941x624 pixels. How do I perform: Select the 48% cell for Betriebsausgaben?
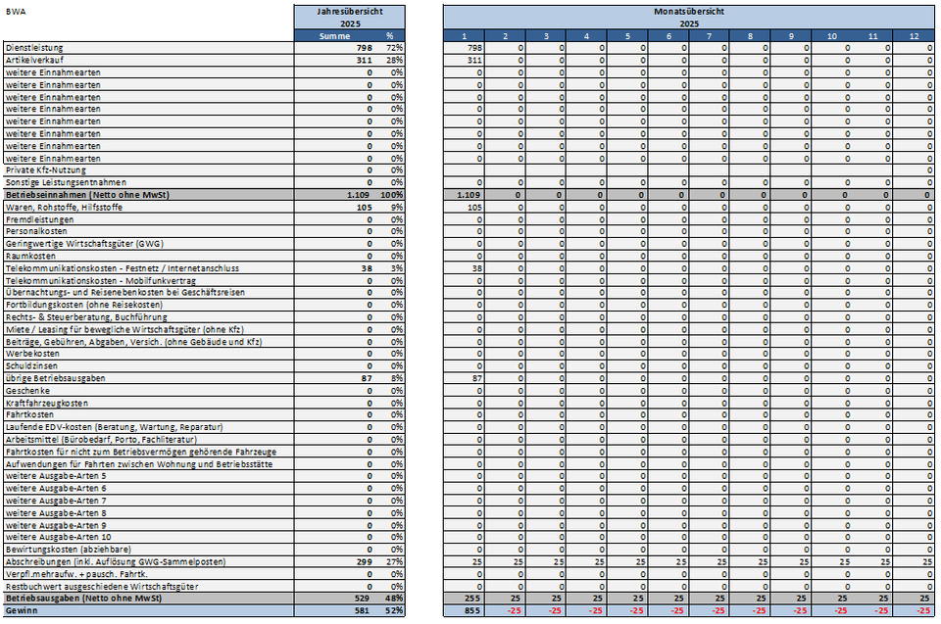[394, 599]
